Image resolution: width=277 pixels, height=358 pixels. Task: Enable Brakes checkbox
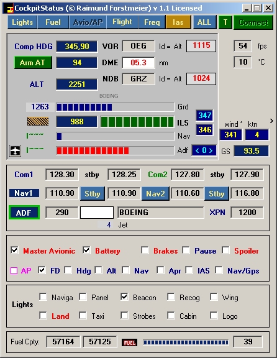click(x=145, y=250)
